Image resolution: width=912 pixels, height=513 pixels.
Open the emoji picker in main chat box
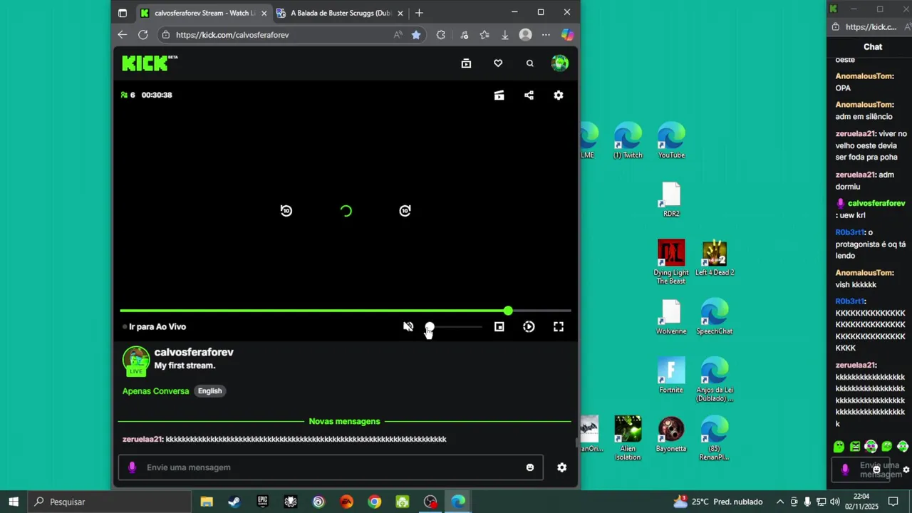click(x=529, y=467)
